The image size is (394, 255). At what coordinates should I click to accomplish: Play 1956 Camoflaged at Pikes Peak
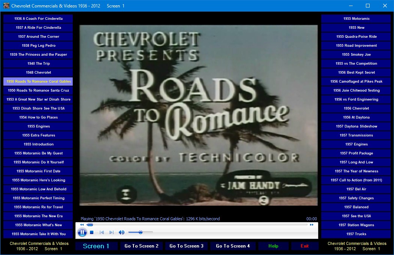click(356, 82)
